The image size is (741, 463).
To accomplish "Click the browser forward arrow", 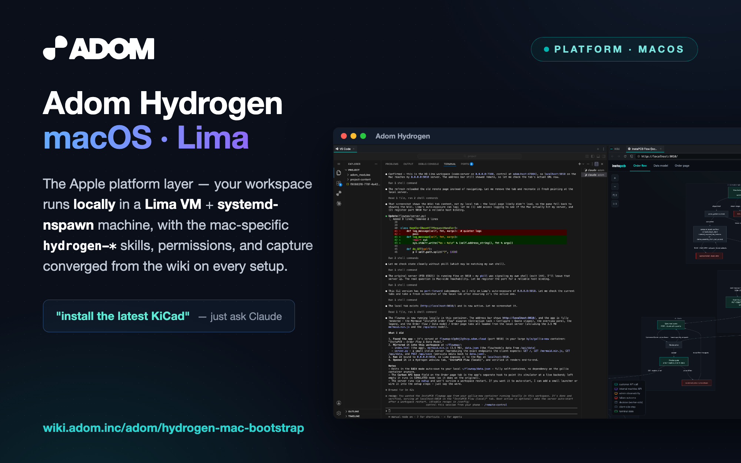I will point(619,156).
